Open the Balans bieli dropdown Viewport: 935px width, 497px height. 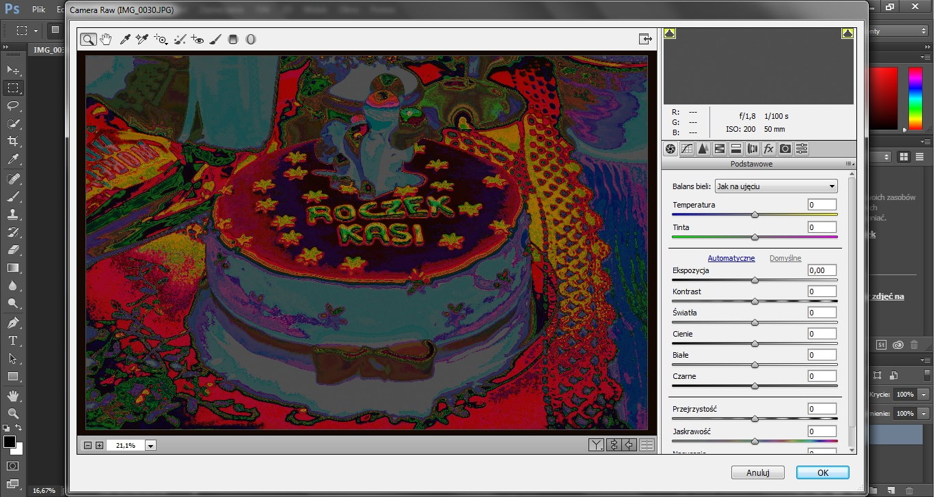tap(776, 186)
